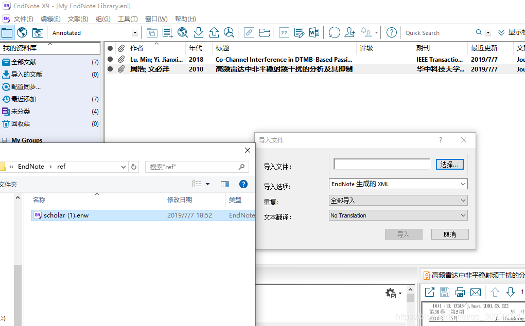Viewport: 525px width, 326px height.
Task: Click Share Library person icon
Action: tap(349, 33)
